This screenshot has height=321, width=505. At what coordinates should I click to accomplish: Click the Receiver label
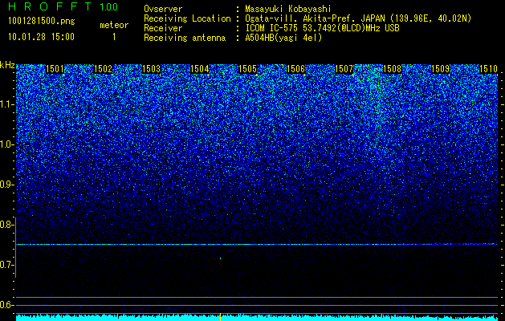click(163, 28)
